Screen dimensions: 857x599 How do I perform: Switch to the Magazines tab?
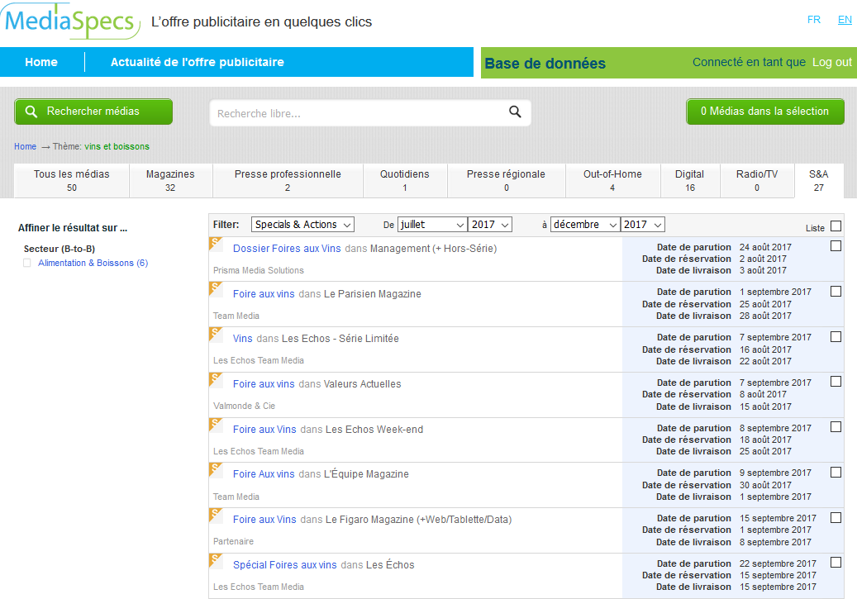(170, 180)
